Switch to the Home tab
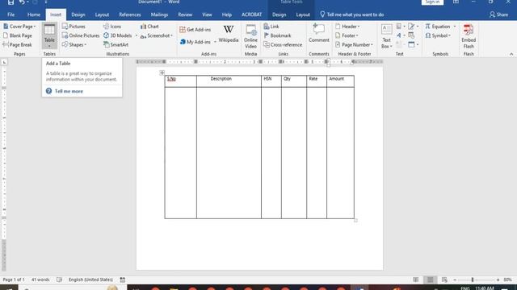 click(x=34, y=14)
